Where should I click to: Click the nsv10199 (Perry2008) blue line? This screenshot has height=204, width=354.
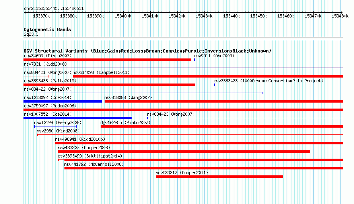[x=56, y=126]
